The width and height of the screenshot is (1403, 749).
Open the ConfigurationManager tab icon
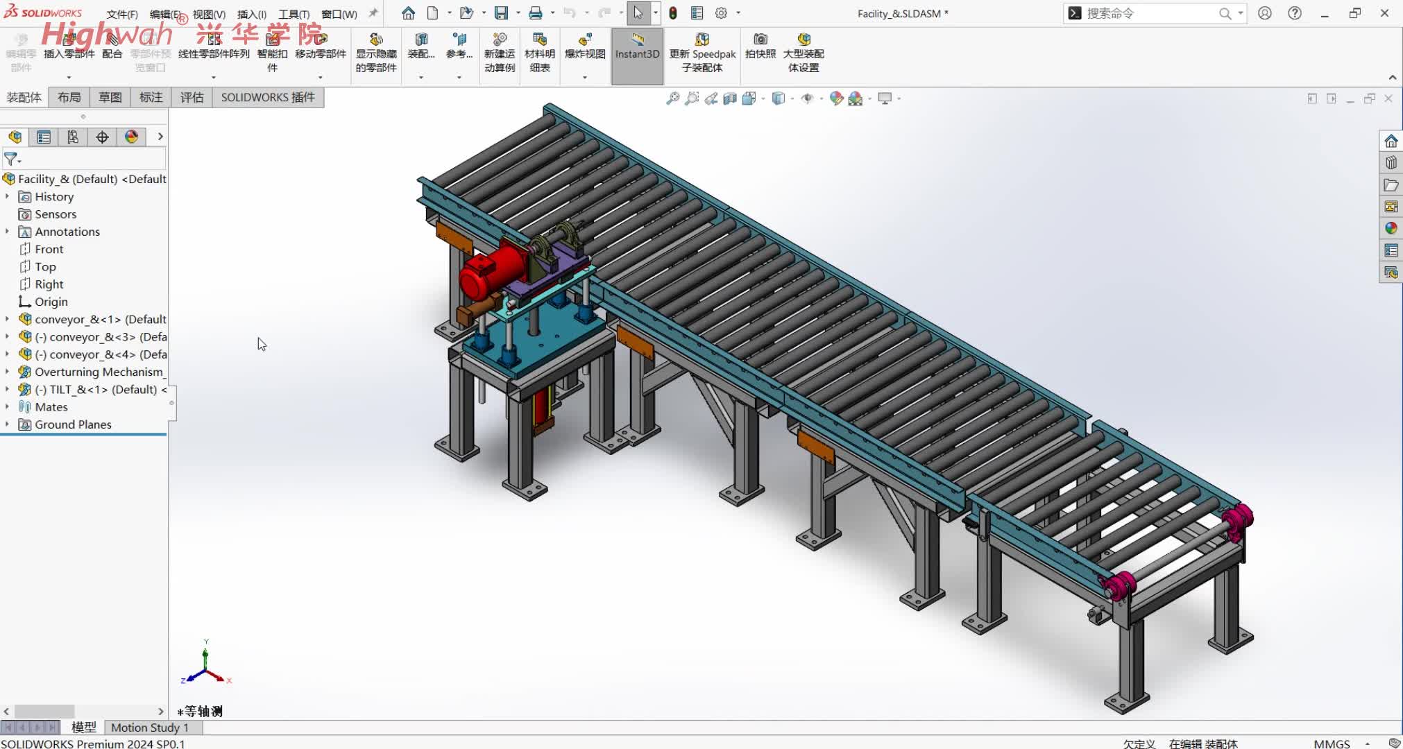pyautogui.click(x=73, y=137)
